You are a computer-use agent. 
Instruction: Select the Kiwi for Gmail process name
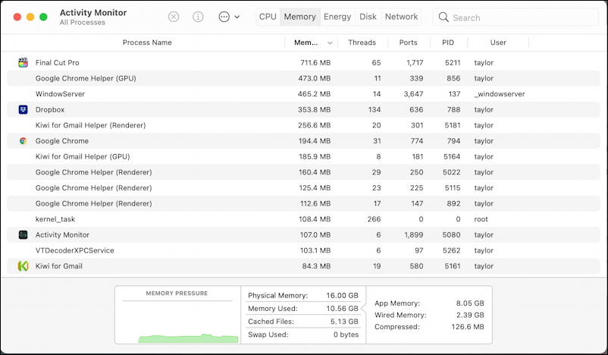pyautogui.click(x=59, y=266)
